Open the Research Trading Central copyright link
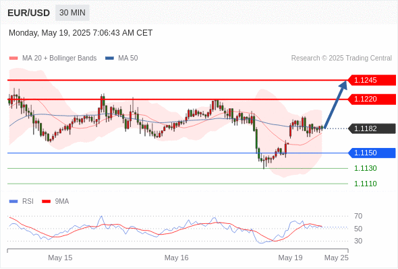Screen dimensions: 398x269 tap(341, 59)
